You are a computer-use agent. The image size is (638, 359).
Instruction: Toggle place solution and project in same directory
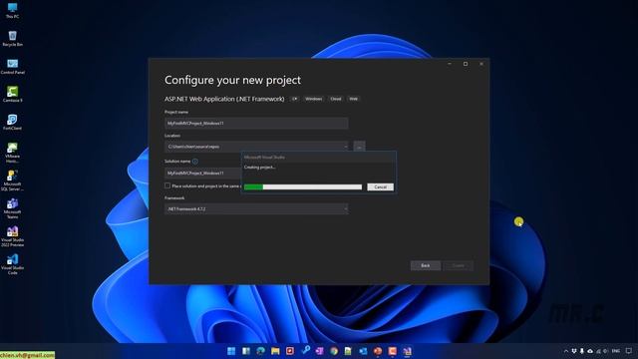[167, 185]
